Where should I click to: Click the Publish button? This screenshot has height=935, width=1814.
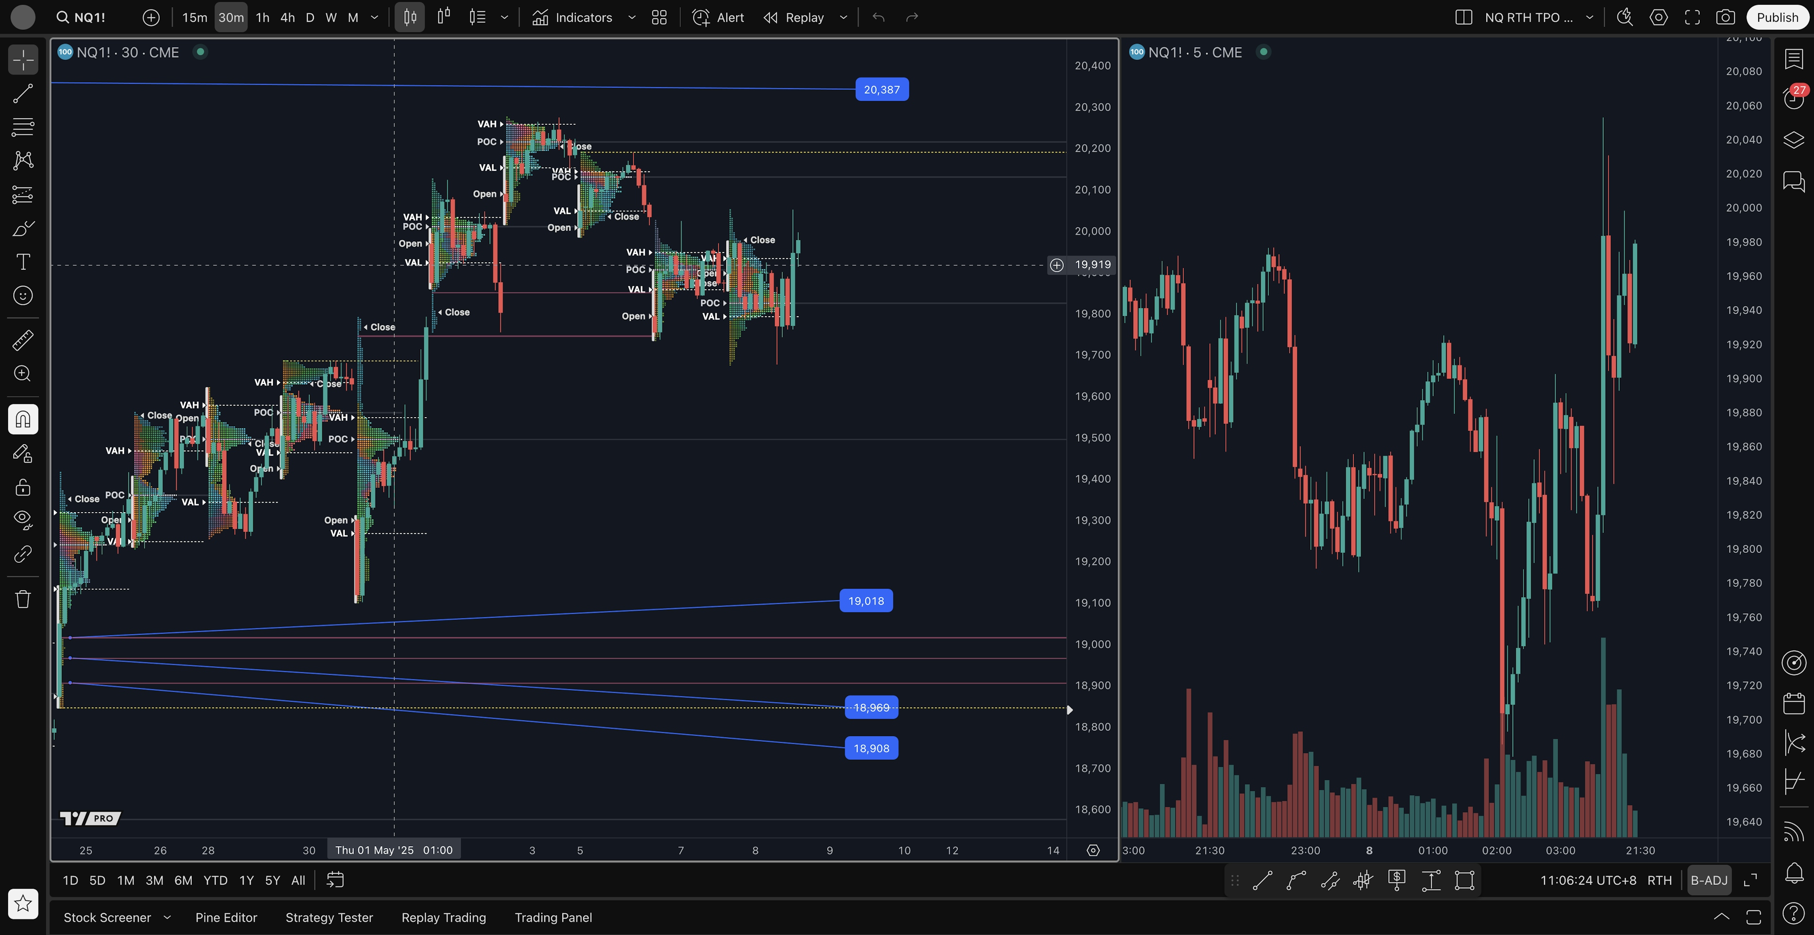(x=1777, y=17)
